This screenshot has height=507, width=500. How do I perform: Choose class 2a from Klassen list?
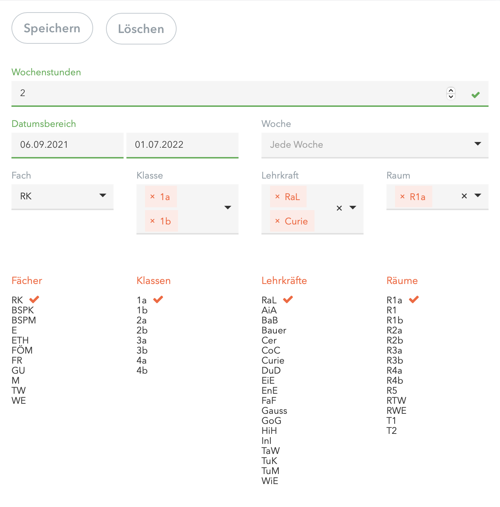click(142, 320)
